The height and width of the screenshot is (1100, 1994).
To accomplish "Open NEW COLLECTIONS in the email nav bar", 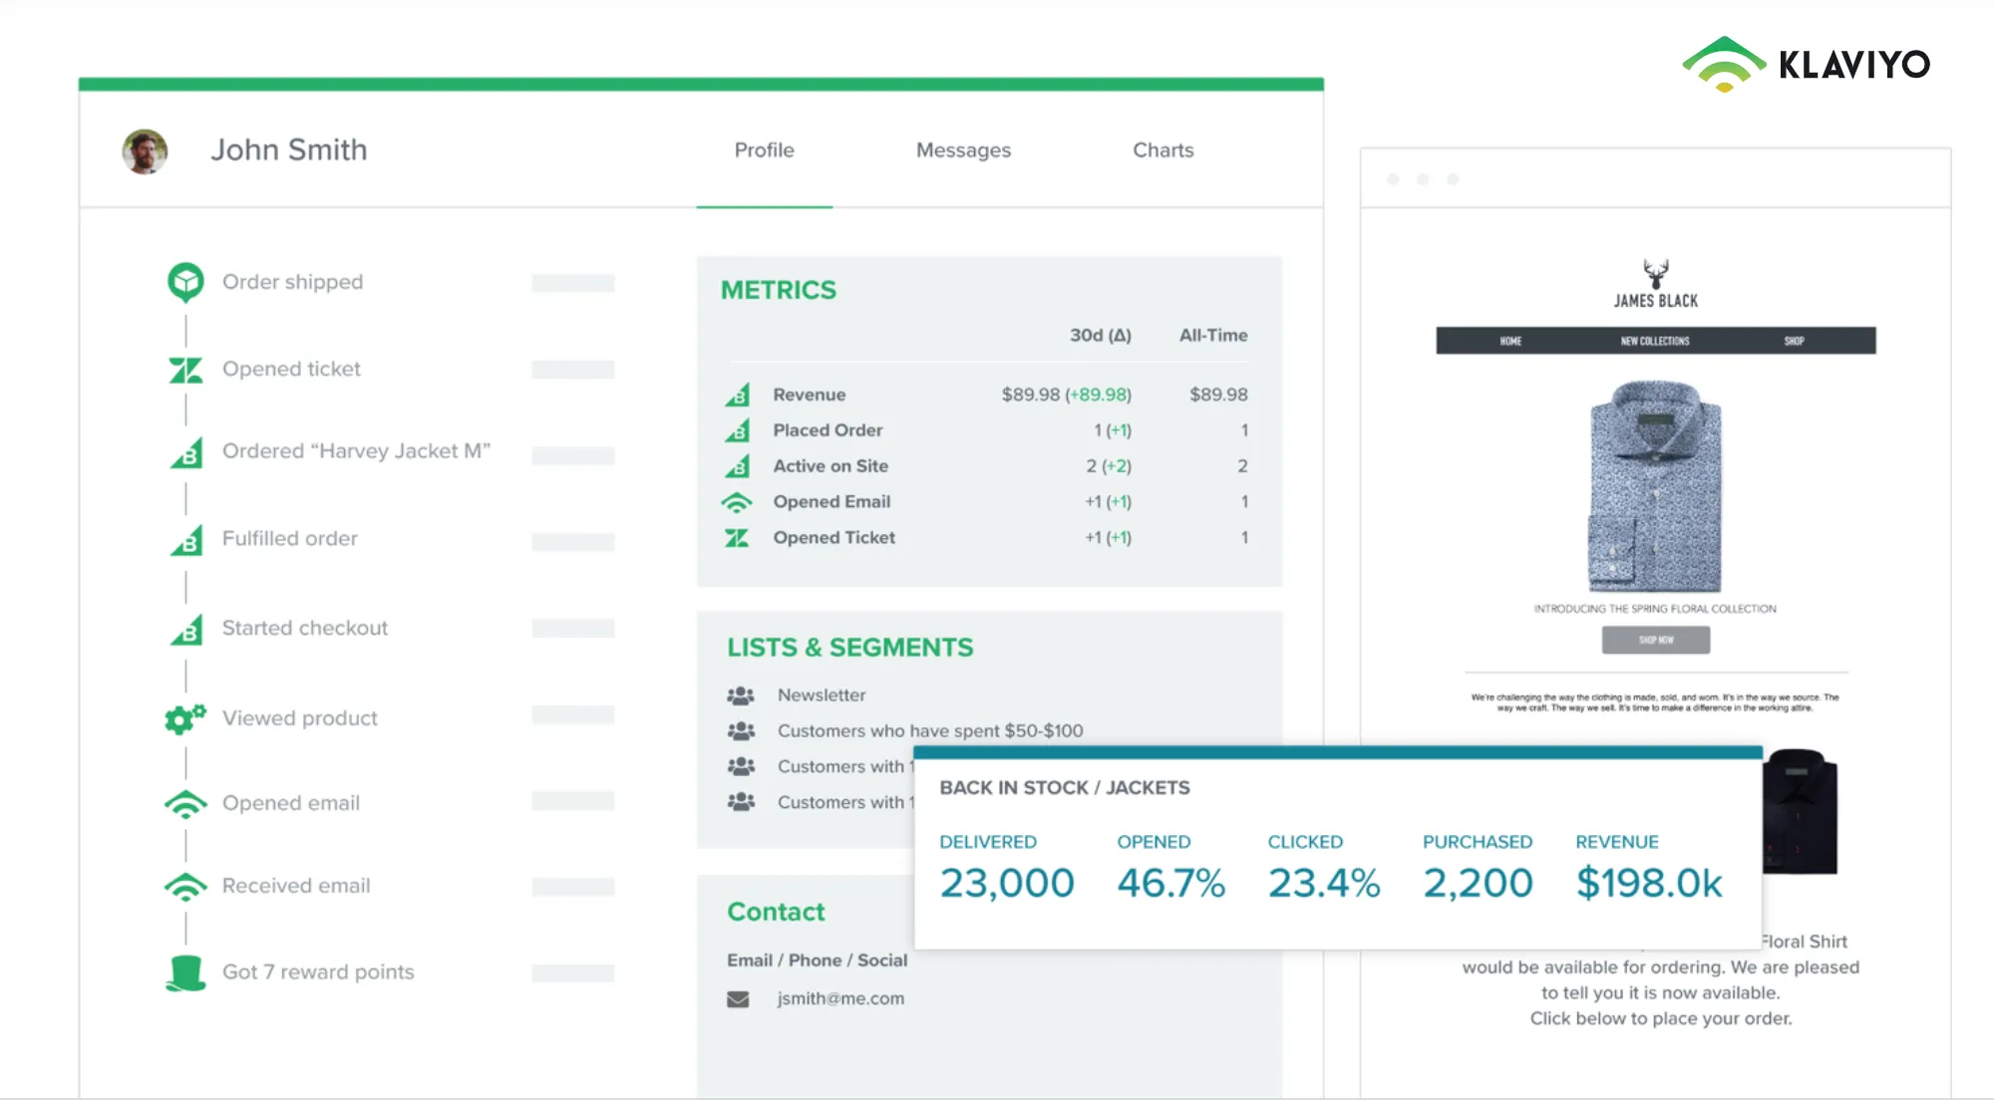I will click(x=1655, y=341).
